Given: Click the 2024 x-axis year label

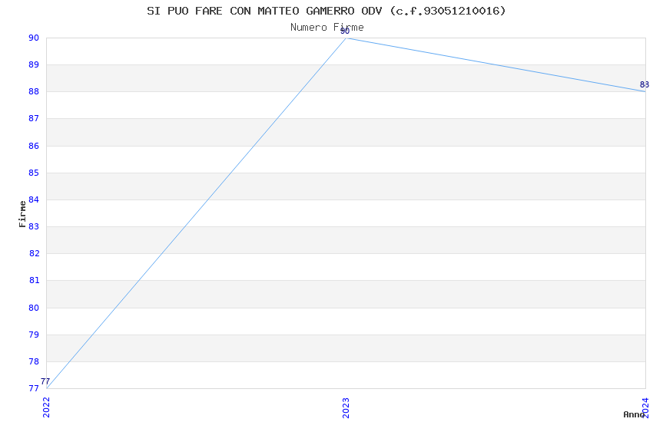Looking at the screenshot, I should click(645, 407).
